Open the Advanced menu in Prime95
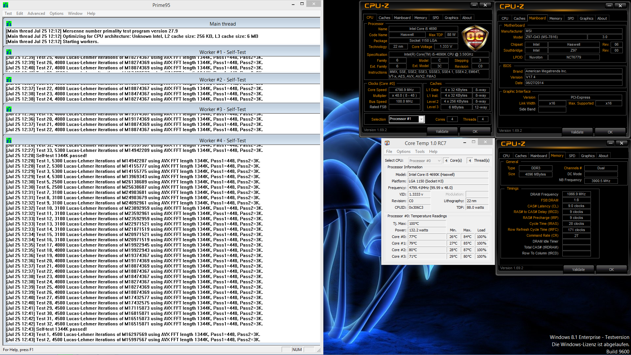This screenshot has height=355, width=631. [36, 13]
